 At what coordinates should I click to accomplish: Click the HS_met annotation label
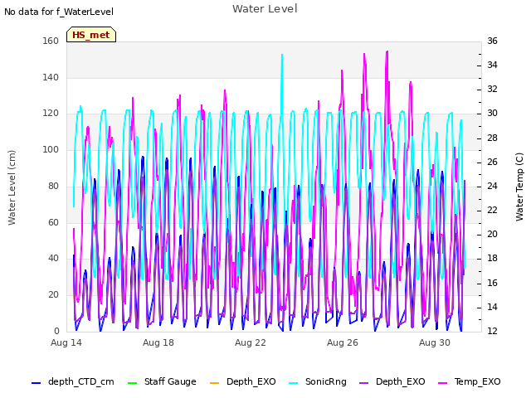91,35
